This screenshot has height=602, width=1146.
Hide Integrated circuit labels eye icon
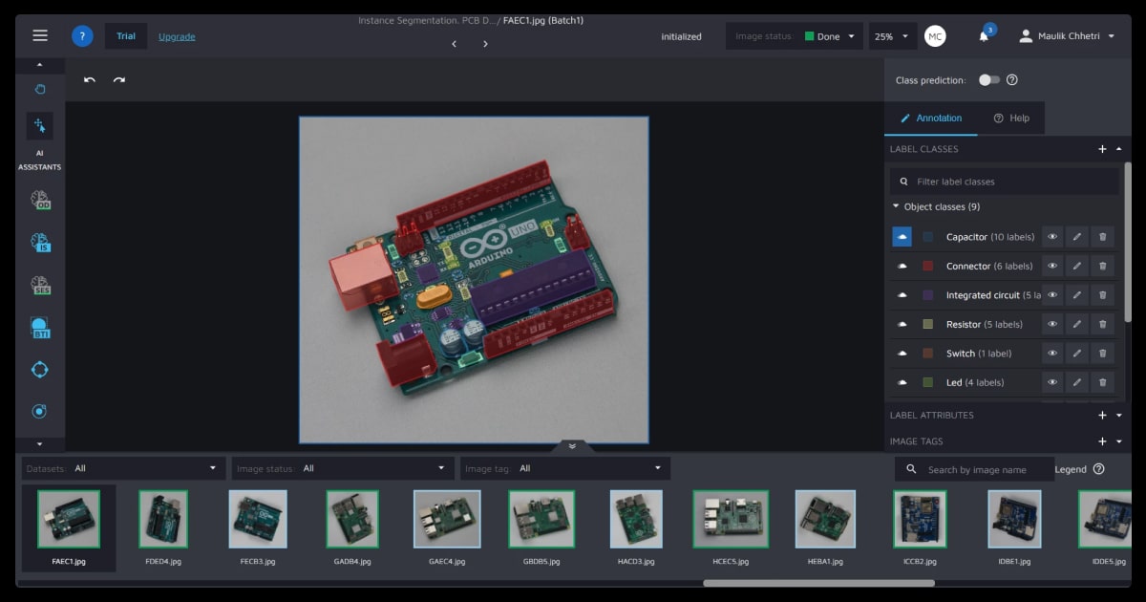(1052, 295)
